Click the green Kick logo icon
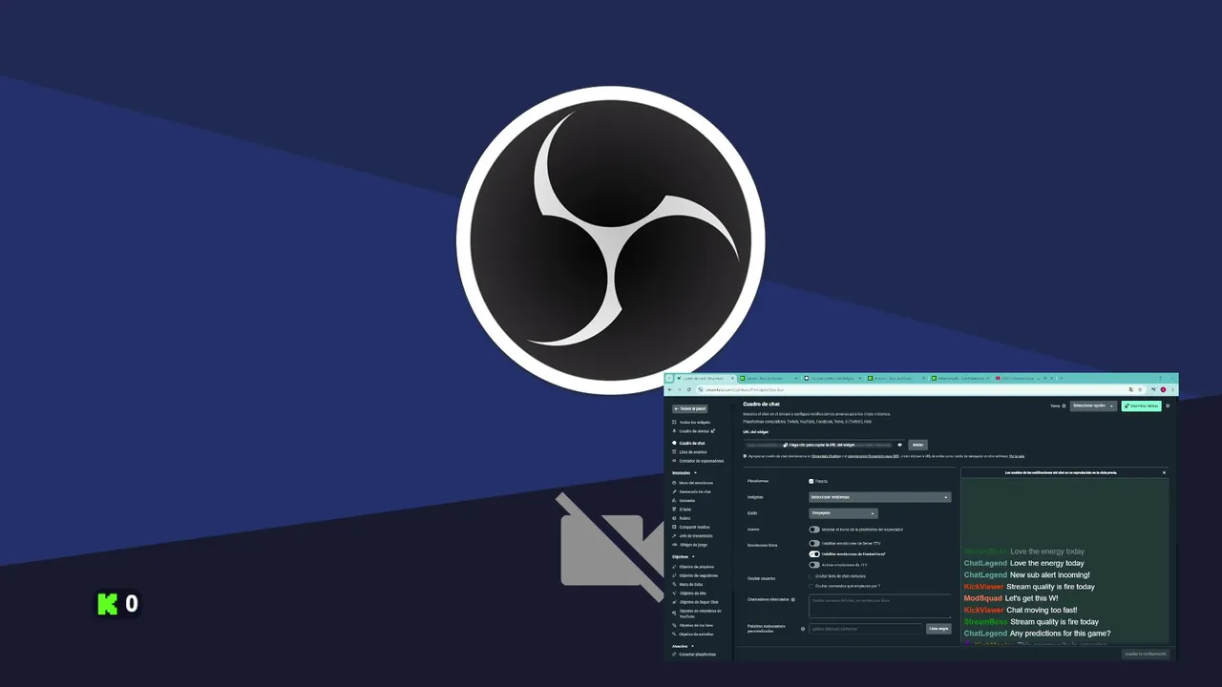The height and width of the screenshot is (687, 1222). pyautogui.click(x=107, y=603)
